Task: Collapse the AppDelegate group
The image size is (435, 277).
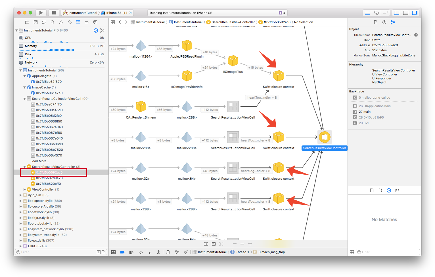Action: [24, 76]
